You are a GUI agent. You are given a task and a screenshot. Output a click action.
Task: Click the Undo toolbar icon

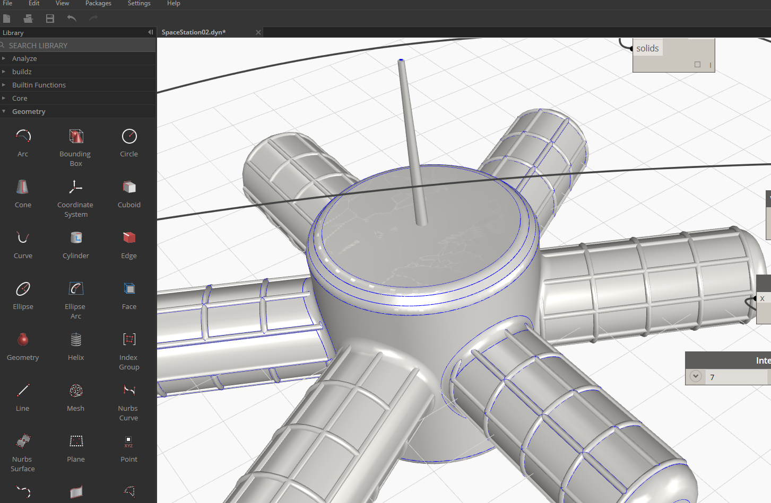point(72,18)
